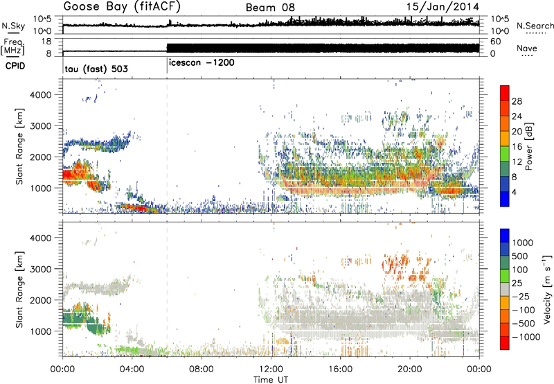Click the 'Beam 08' heading
This screenshot has height=384, width=554.
tap(270, 8)
